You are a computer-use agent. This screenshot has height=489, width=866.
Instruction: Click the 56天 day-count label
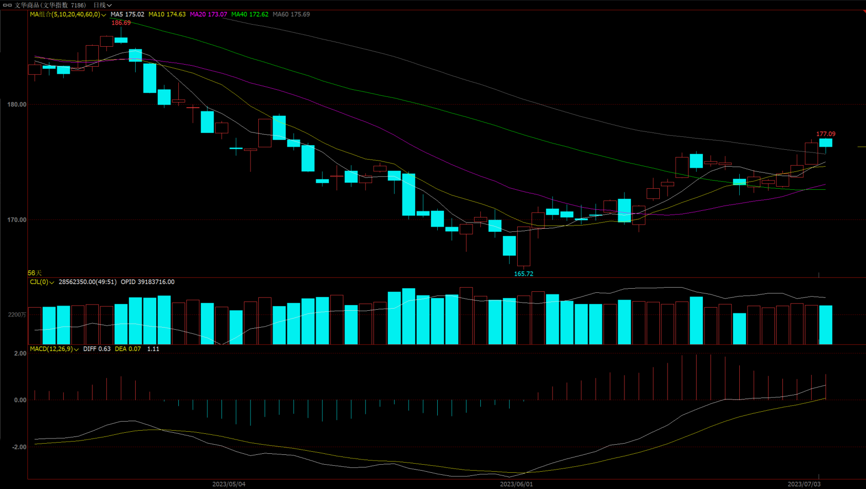pyautogui.click(x=35, y=273)
